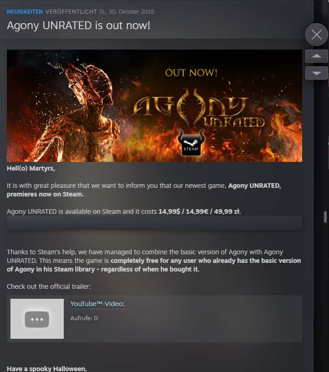The height and width of the screenshot is (372, 329).
Task: Click Have a spooky Halloween text
Action: [47, 369]
